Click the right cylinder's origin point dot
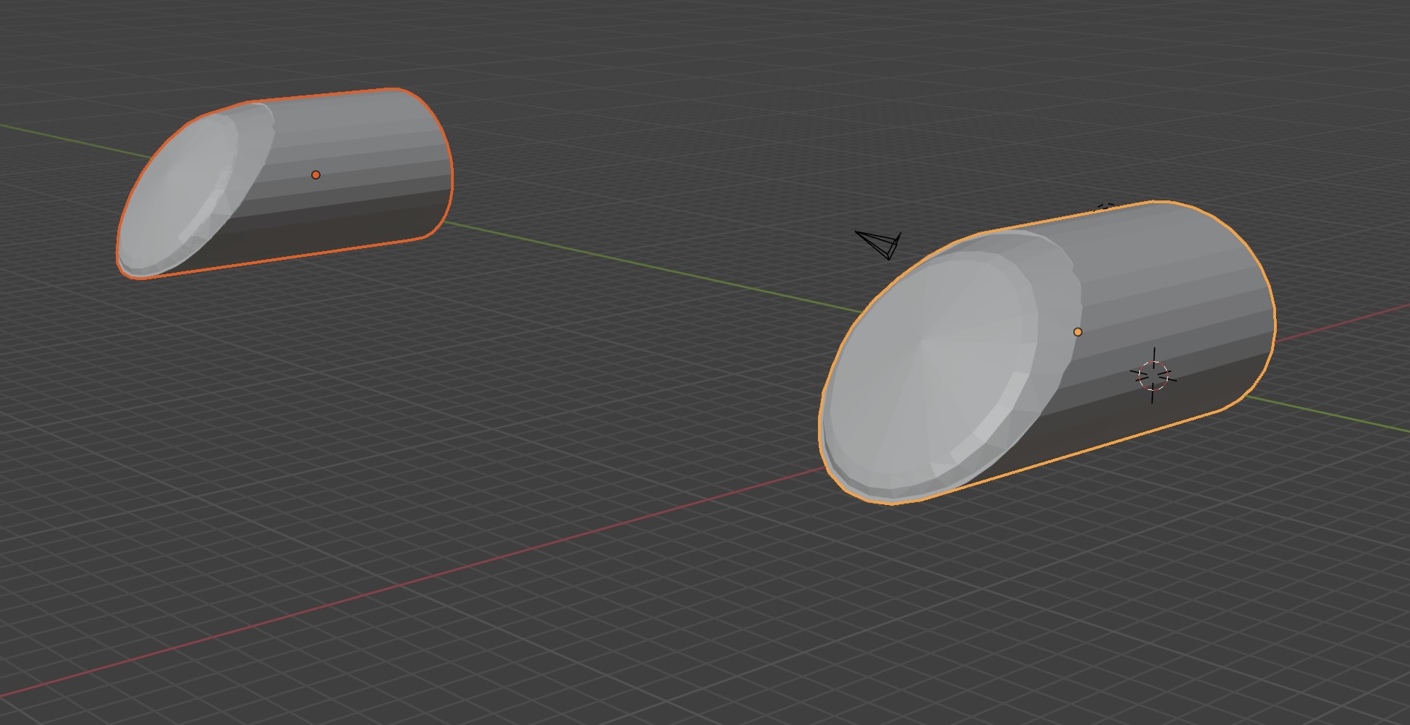Screen dimensions: 1410x725 coord(1078,332)
